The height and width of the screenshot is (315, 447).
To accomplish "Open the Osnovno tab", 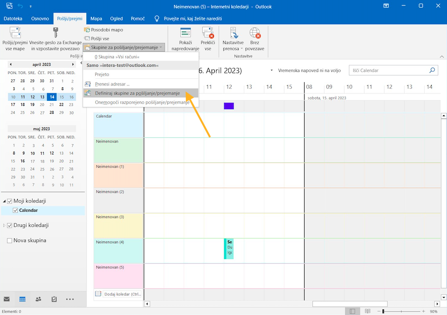I will (40, 19).
